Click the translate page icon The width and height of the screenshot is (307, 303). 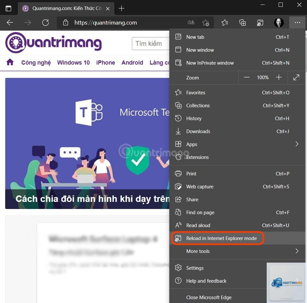pyautogui.click(x=191, y=23)
